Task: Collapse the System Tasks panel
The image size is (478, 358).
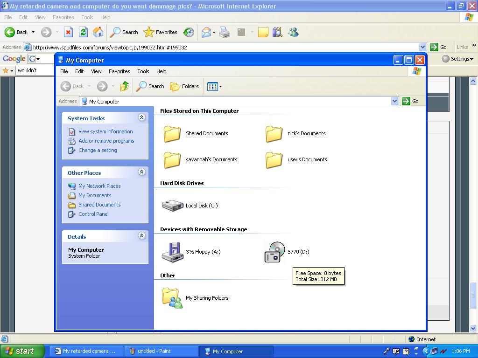Action: (x=141, y=118)
